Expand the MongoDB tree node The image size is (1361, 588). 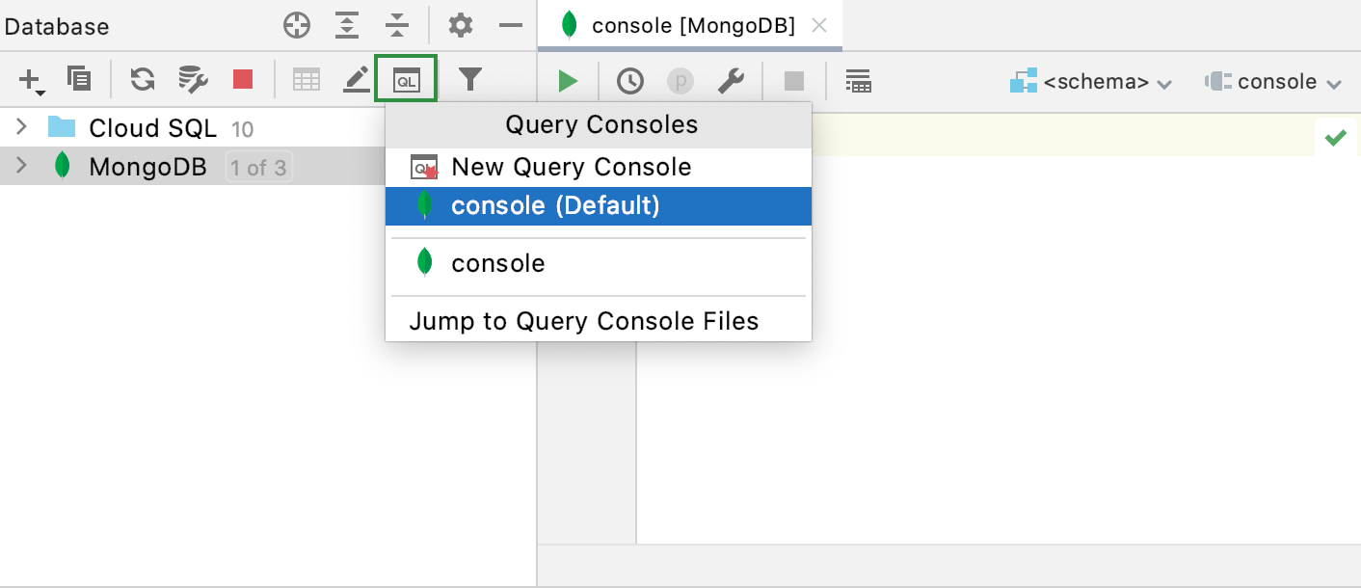pyautogui.click(x=21, y=166)
